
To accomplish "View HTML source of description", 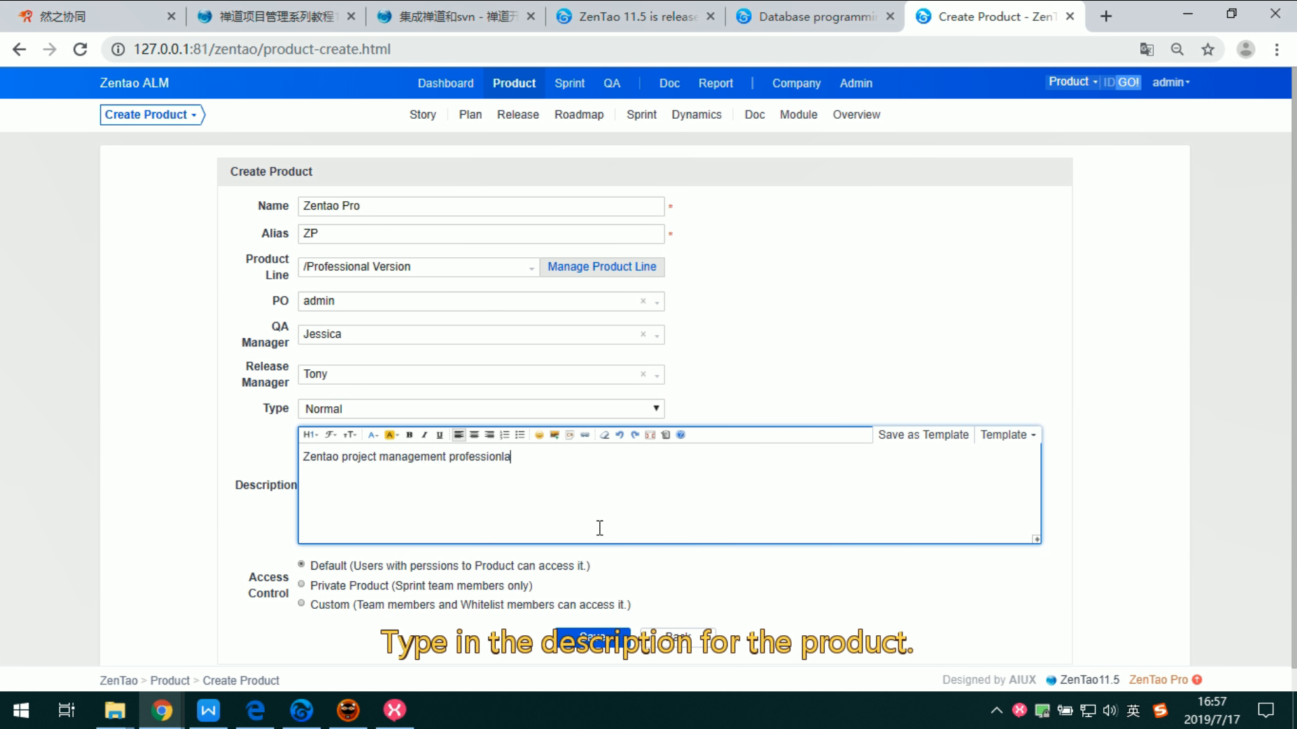I will tap(665, 435).
